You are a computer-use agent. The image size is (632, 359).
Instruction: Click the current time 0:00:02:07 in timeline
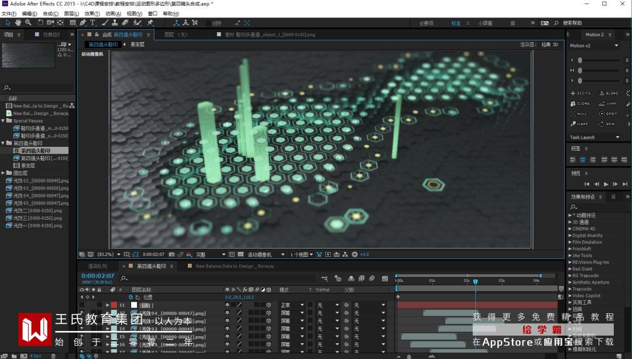click(98, 276)
